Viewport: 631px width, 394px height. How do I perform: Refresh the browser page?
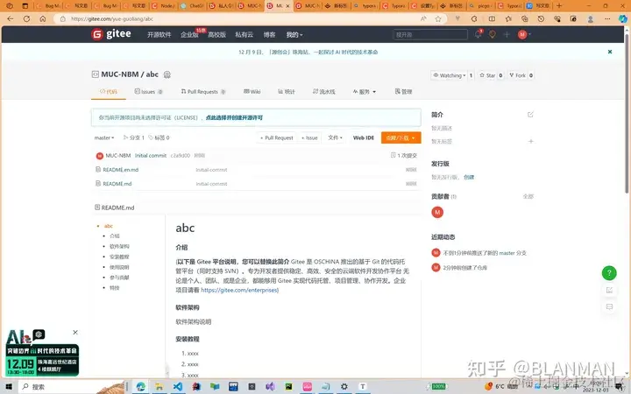[x=26, y=18]
